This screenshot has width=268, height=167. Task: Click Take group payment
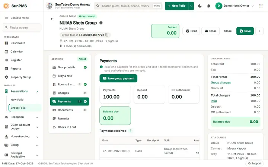coord(118,79)
